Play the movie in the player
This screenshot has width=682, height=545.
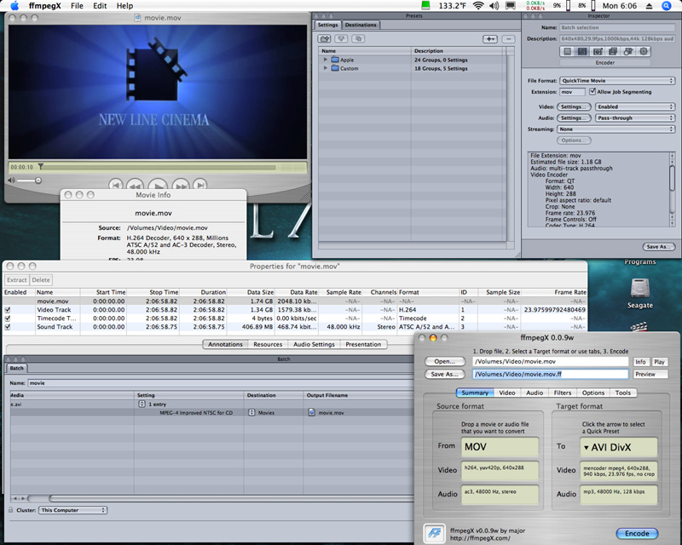[x=158, y=185]
